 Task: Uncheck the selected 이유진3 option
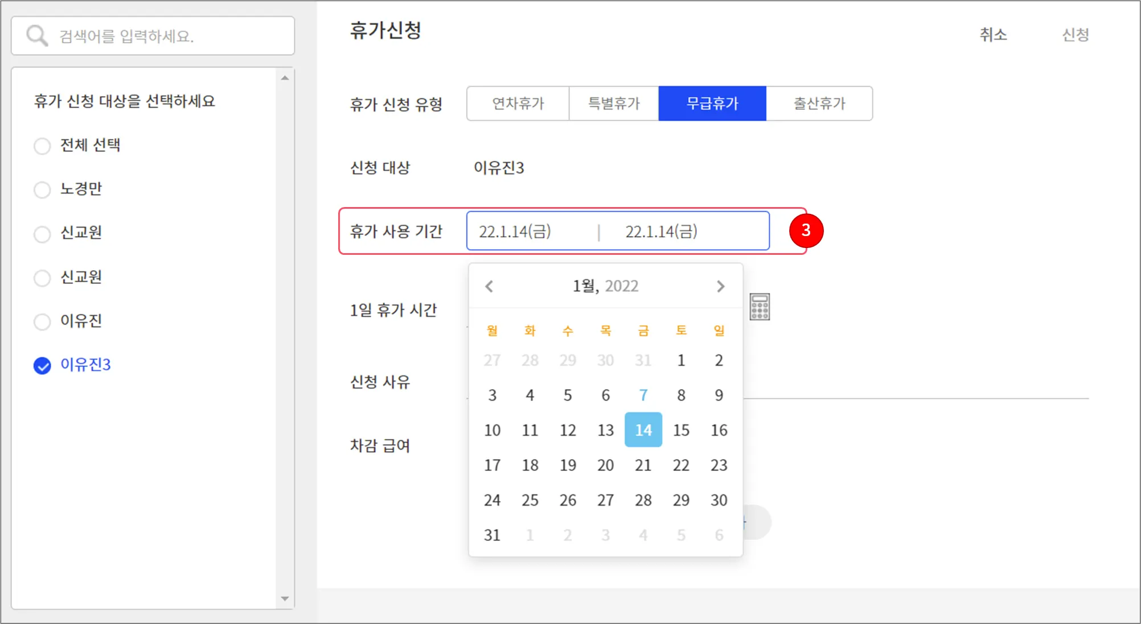pos(42,365)
